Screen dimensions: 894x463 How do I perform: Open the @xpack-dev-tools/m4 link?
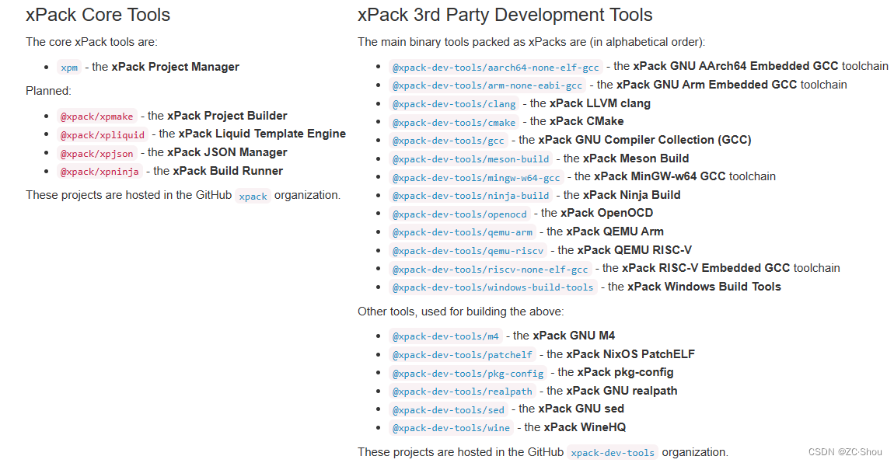tap(445, 336)
